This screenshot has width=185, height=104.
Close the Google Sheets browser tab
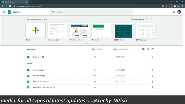tap(27, 2)
